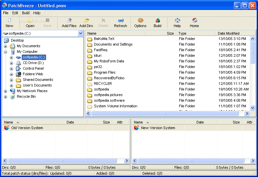Select the Old Version System icon
Image resolution: width=258 pixels, height=177 pixels.
click(7, 128)
